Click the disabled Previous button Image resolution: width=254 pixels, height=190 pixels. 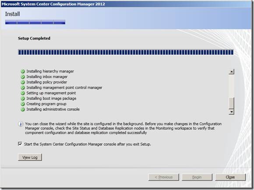click(x=164, y=177)
